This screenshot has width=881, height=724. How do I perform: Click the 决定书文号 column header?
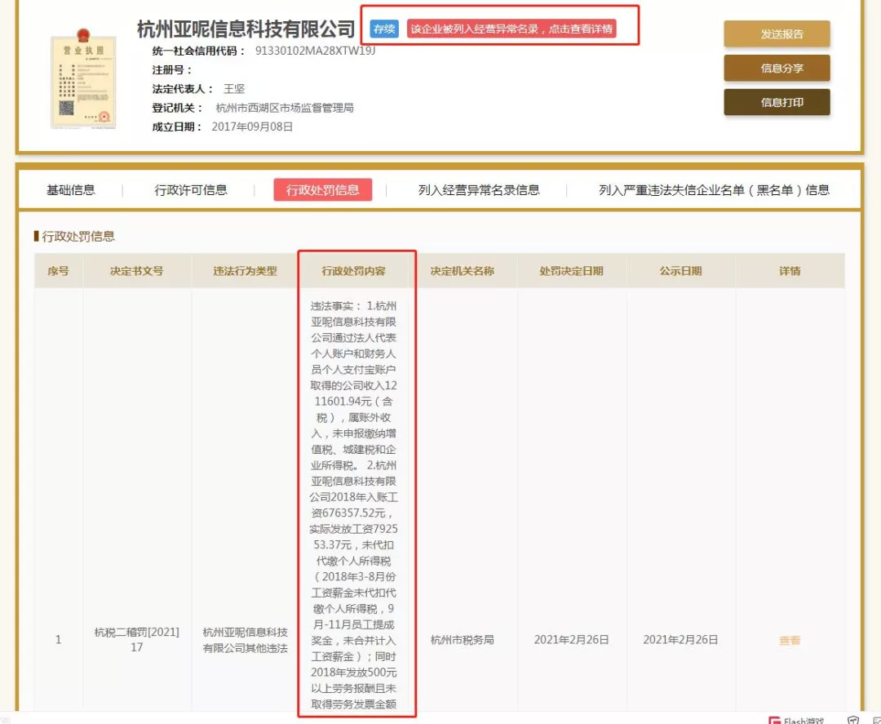(x=137, y=271)
